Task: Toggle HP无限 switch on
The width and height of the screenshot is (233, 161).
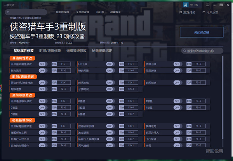Action: click(110, 64)
